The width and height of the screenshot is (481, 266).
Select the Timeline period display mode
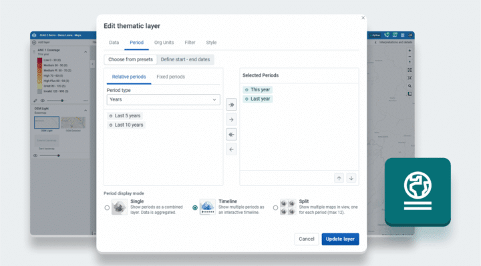[x=195, y=207]
